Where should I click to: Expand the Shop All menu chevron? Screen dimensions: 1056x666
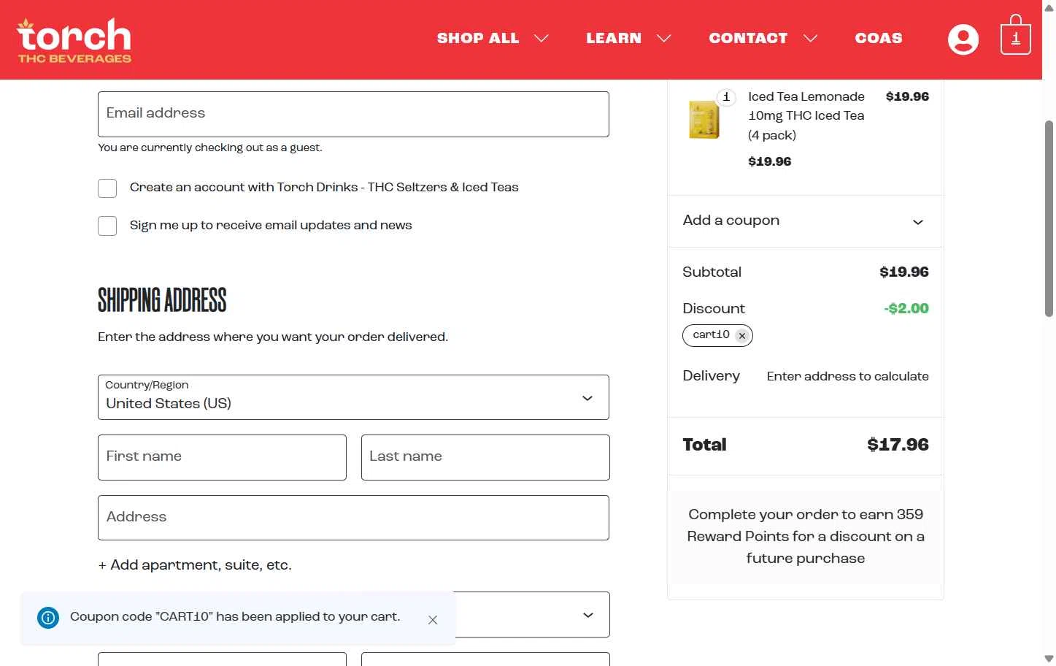point(542,39)
